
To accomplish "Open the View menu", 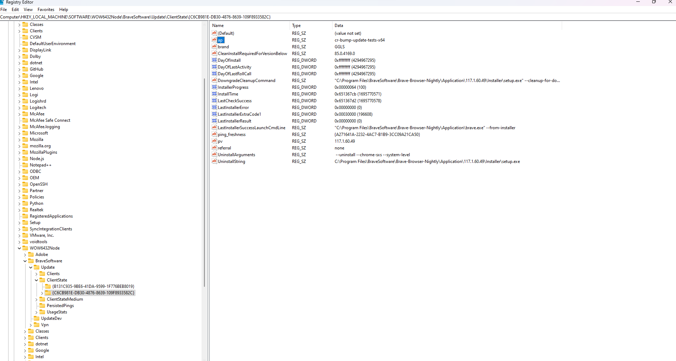I will tap(28, 9).
